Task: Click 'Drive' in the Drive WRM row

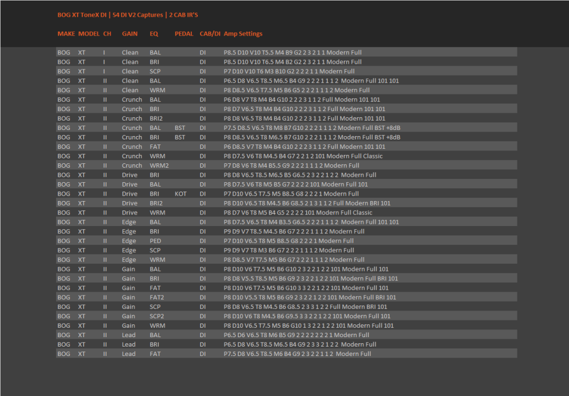Action: (129, 213)
